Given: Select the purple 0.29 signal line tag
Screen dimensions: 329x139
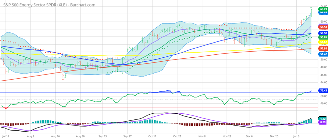Looking at the screenshot, I should point(323,122).
